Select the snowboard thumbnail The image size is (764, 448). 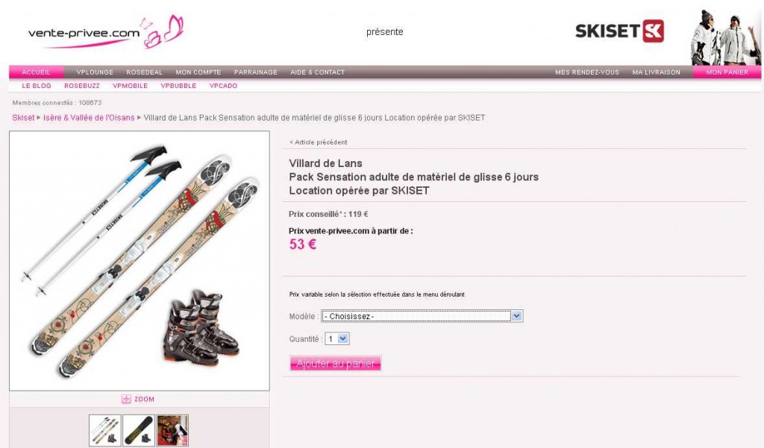[x=139, y=430]
